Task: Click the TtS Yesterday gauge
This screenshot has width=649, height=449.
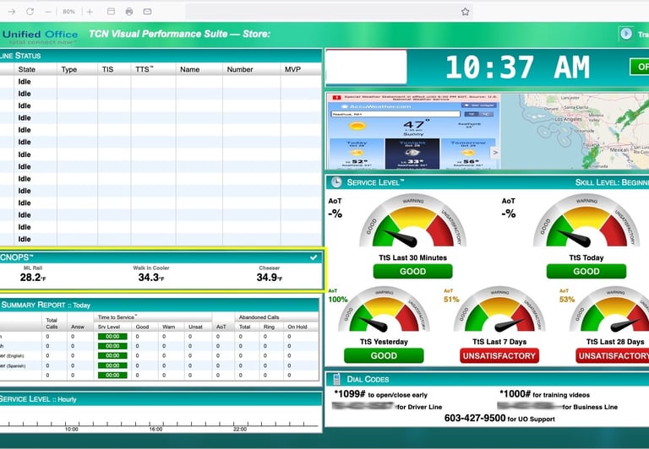Action: coord(384,310)
